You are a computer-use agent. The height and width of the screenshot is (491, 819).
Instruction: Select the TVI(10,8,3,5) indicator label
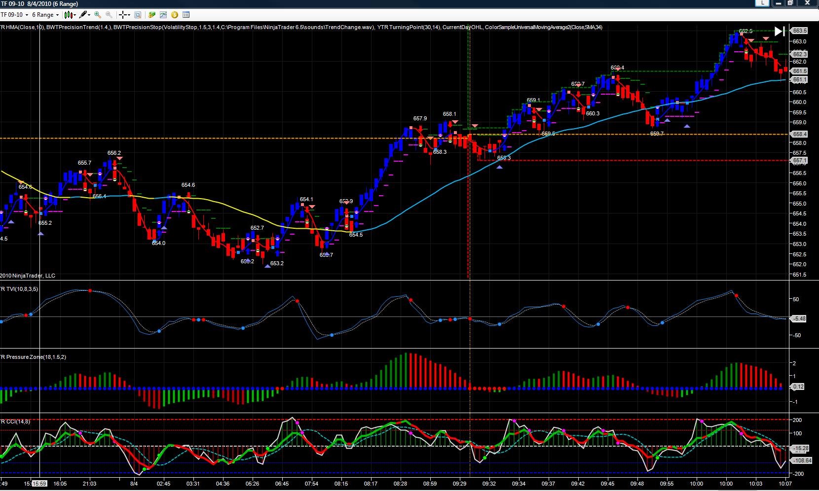tap(20, 289)
